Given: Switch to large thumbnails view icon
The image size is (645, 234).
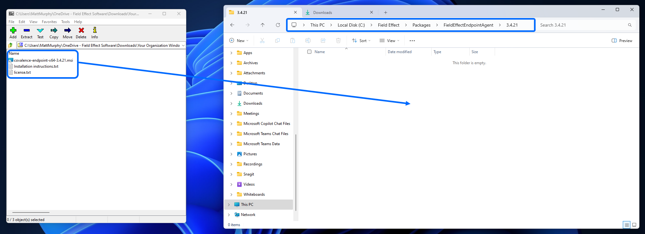Looking at the screenshot, I should 634,225.
